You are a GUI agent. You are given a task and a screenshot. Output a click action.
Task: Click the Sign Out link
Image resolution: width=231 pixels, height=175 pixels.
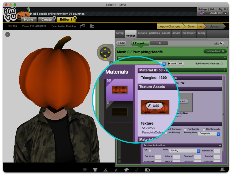coord(223,9)
